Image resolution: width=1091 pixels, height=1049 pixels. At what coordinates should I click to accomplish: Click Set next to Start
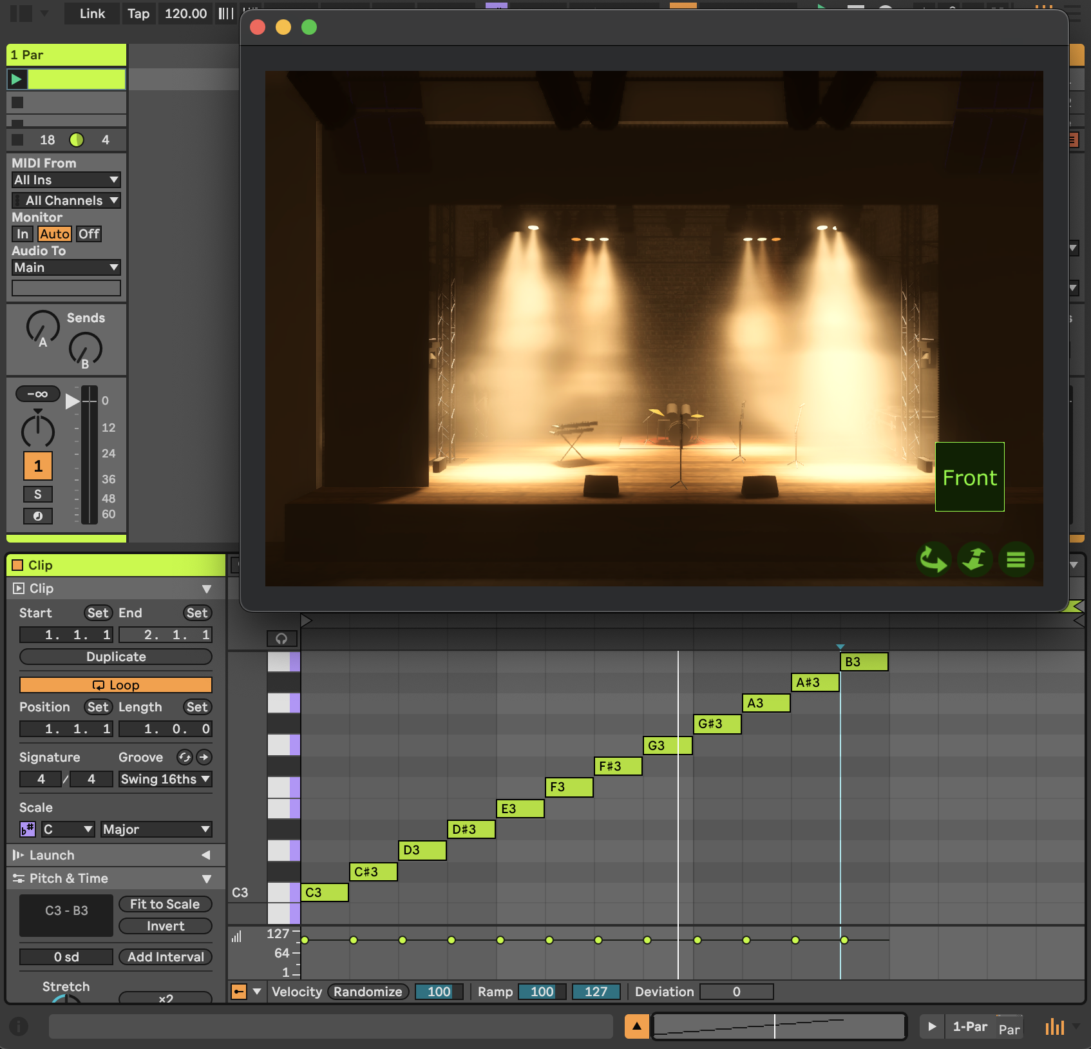(x=98, y=613)
